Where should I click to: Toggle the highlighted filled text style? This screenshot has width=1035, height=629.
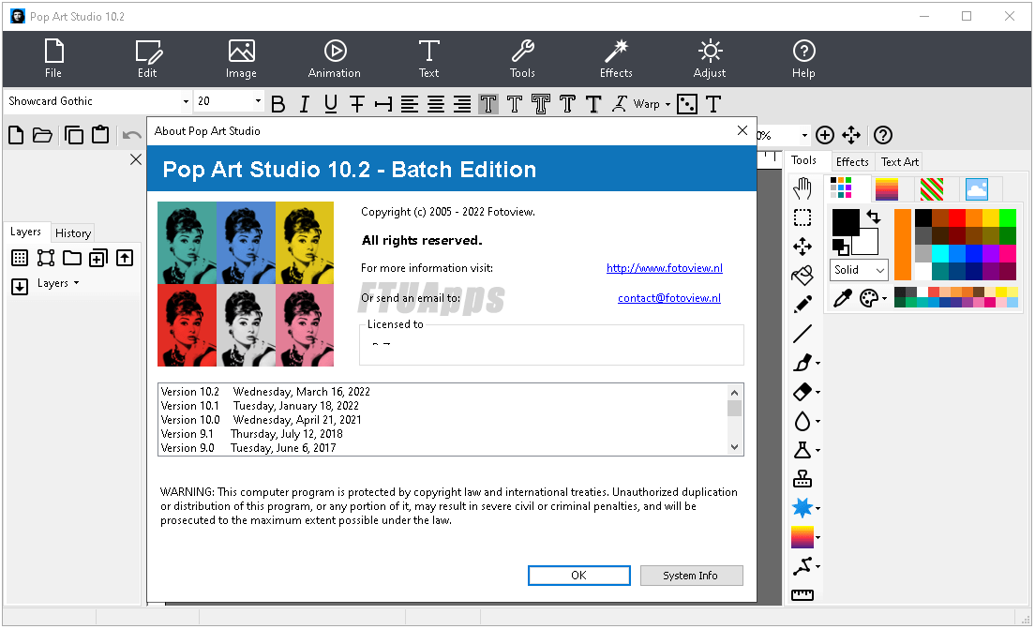(488, 104)
